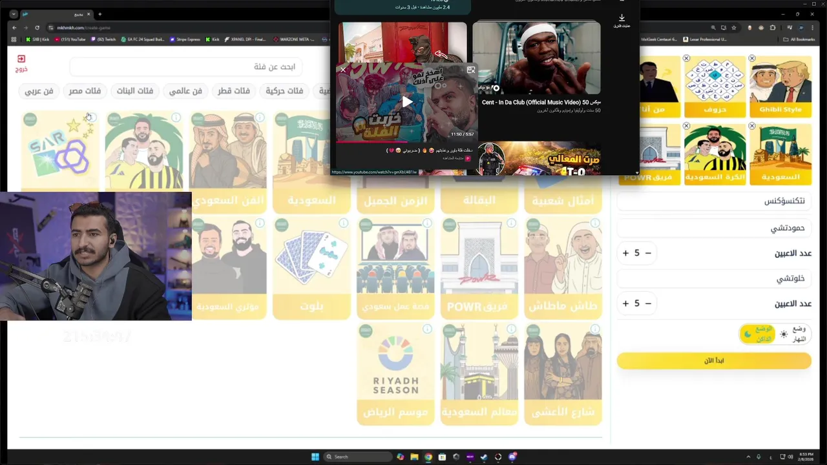This screenshot has width=827, height=465.
Task: Open the Stripe Express bookmark
Action: (x=185, y=39)
